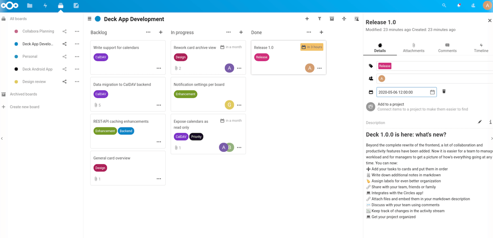Viewport: 493px width, 238px height.
Task: Open the Activity app icon
Action: (45, 6)
